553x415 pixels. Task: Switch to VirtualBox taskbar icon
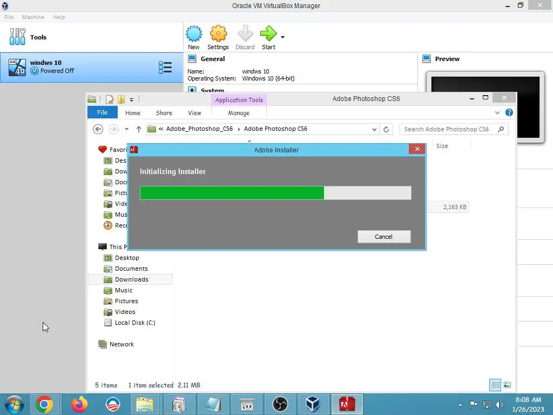[313, 404]
